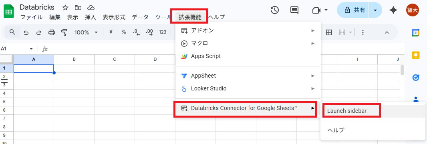Open the ヘルプ menu in menu bar
427x144 pixels.
click(216, 17)
